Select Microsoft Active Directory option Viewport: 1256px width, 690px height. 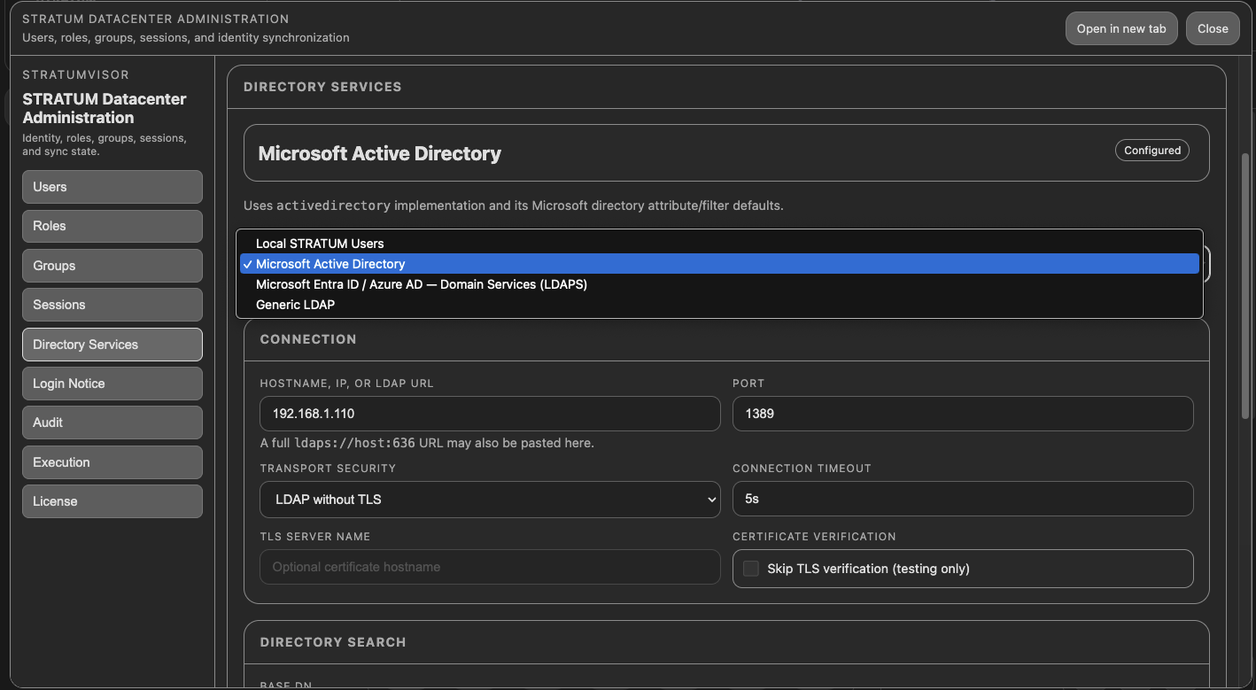click(719, 264)
